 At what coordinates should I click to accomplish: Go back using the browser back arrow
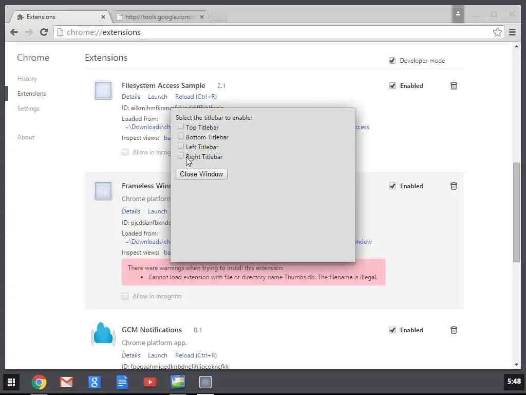tap(14, 32)
